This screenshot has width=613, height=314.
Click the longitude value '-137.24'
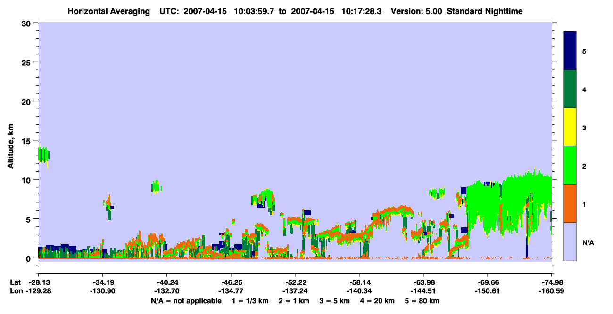295,291
